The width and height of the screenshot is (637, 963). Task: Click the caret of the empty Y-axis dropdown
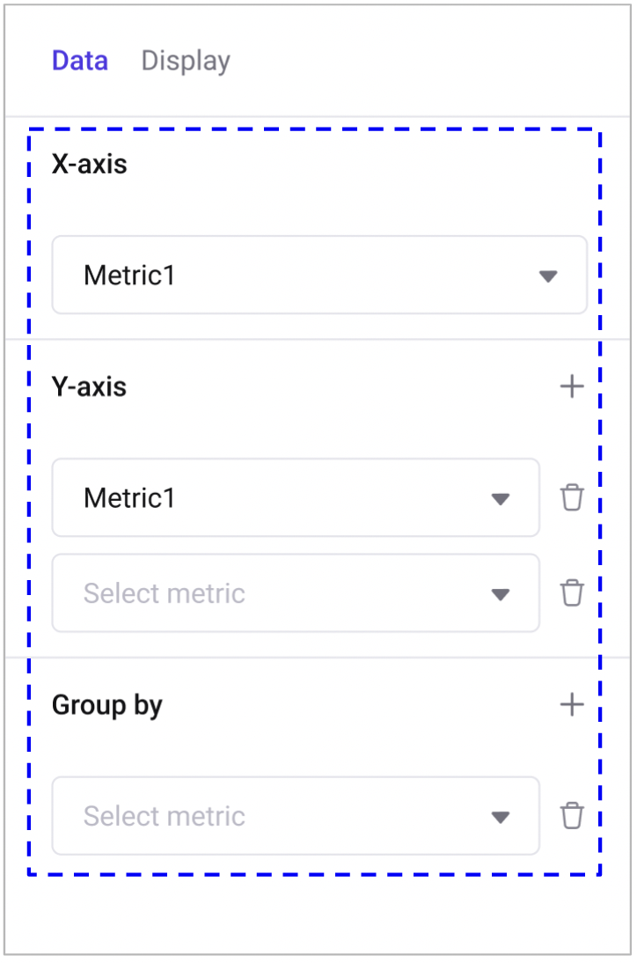500,594
